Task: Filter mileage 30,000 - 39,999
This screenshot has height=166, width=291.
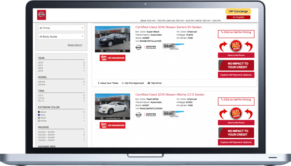Action: tap(46, 135)
